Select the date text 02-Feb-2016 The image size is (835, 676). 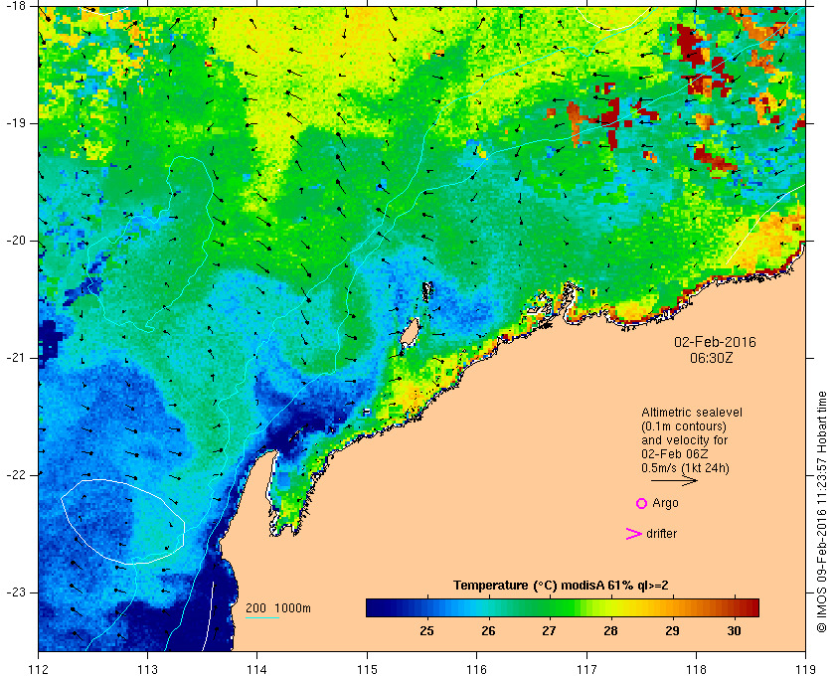pyautogui.click(x=715, y=342)
